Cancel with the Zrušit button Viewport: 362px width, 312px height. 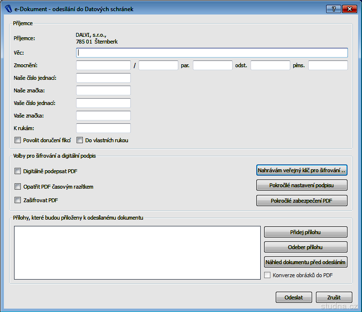click(333, 297)
